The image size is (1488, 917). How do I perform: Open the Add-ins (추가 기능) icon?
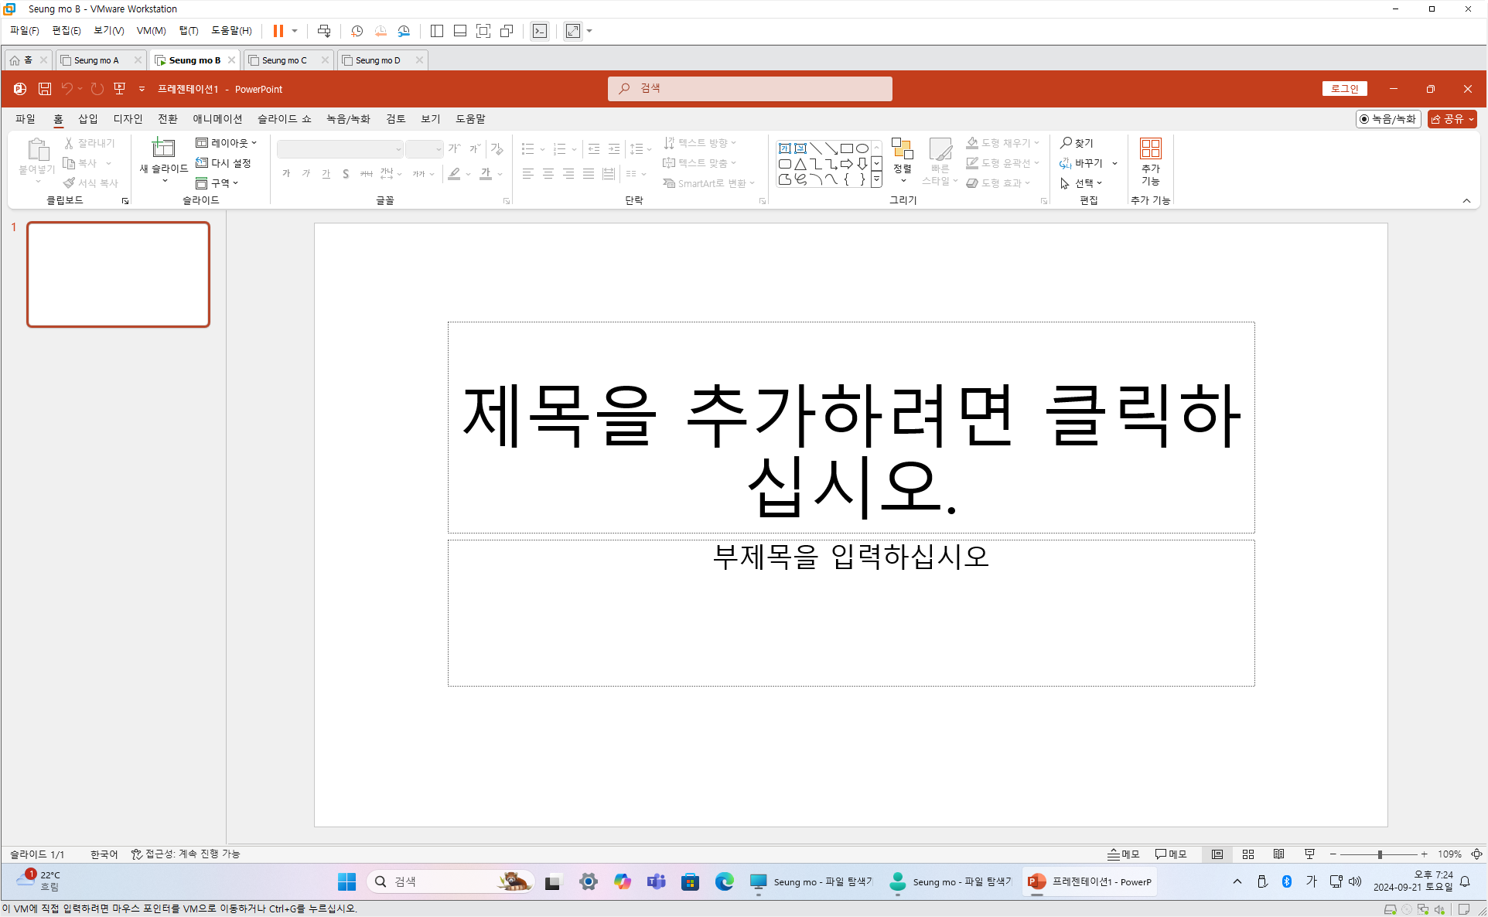1150,148
